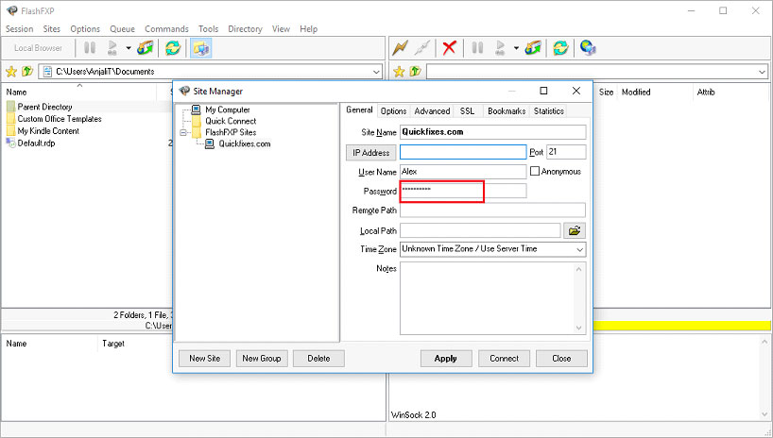
Task: Click the New Group button
Action: (261, 359)
